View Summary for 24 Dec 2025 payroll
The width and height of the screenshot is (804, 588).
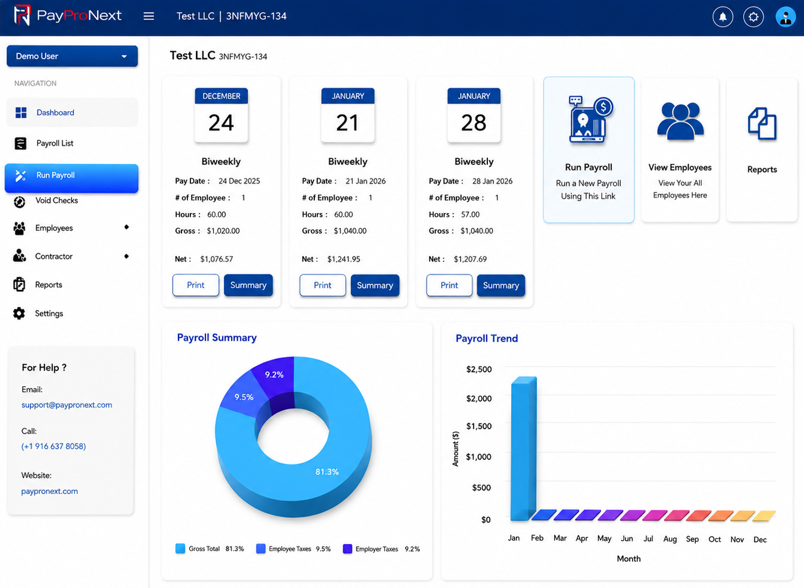(x=248, y=285)
